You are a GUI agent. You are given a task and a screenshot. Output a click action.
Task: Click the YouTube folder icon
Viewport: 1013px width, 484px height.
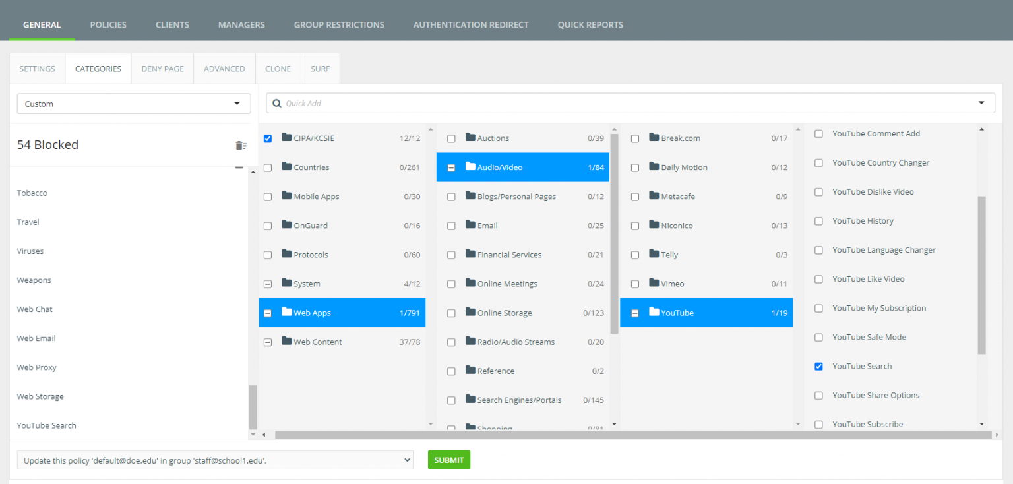pos(653,312)
